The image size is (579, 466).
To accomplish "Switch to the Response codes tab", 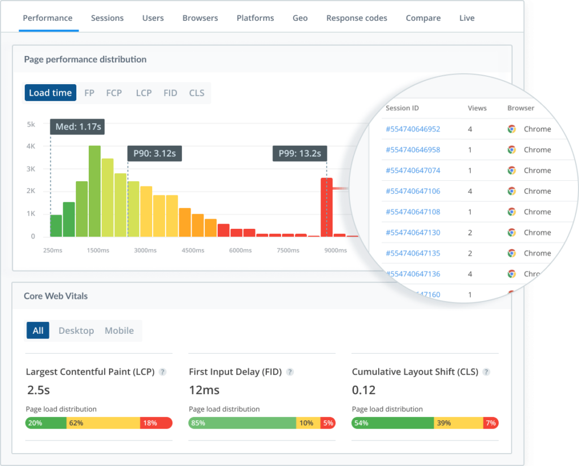I will [357, 18].
